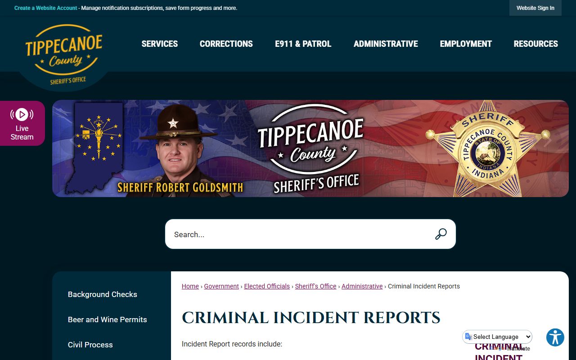Open the Live Stream button

(x=22, y=123)
